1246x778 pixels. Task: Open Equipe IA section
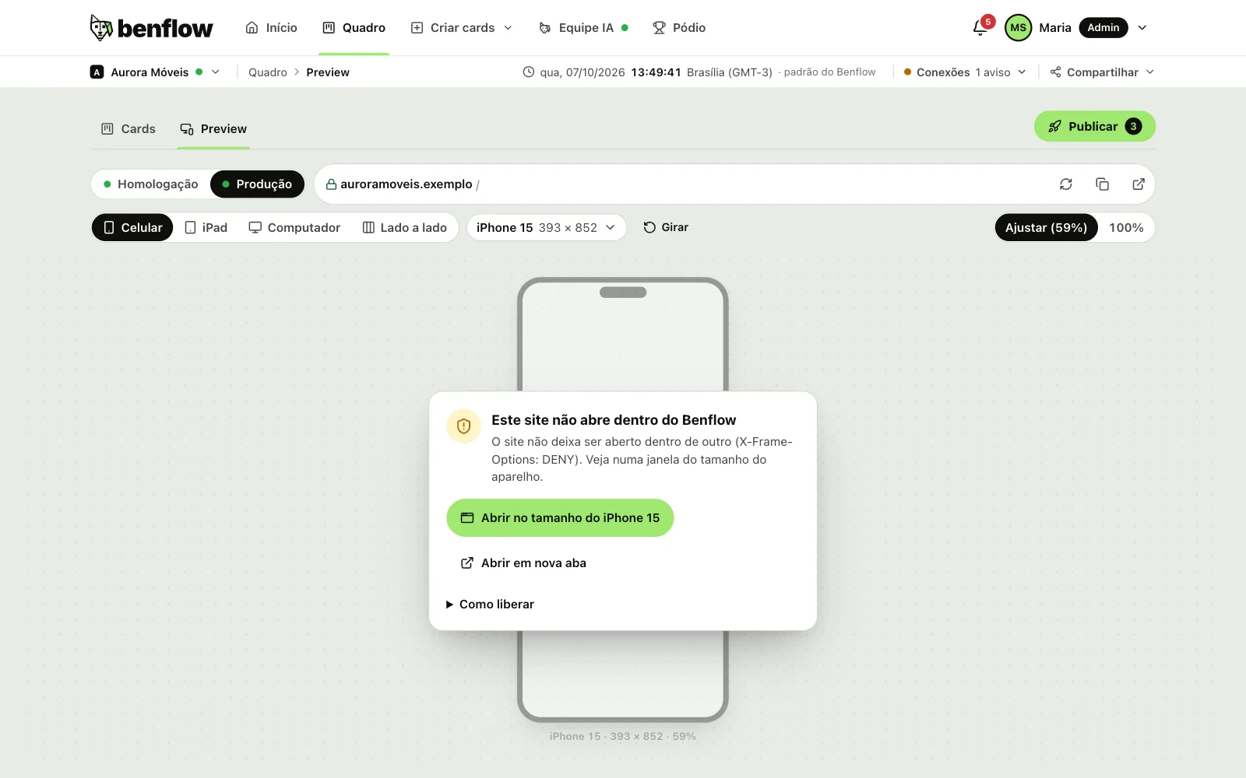pos(584,28)
